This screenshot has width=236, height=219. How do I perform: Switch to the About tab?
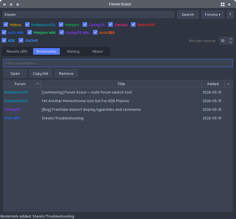97,52
